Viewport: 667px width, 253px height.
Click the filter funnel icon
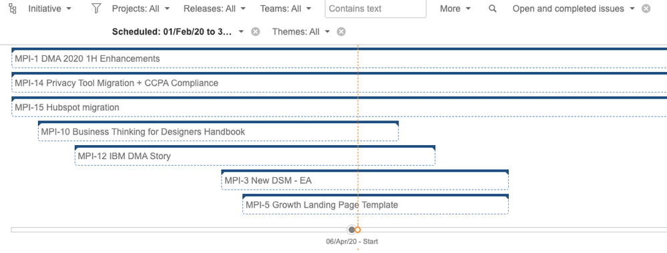(x=96, y=9)
